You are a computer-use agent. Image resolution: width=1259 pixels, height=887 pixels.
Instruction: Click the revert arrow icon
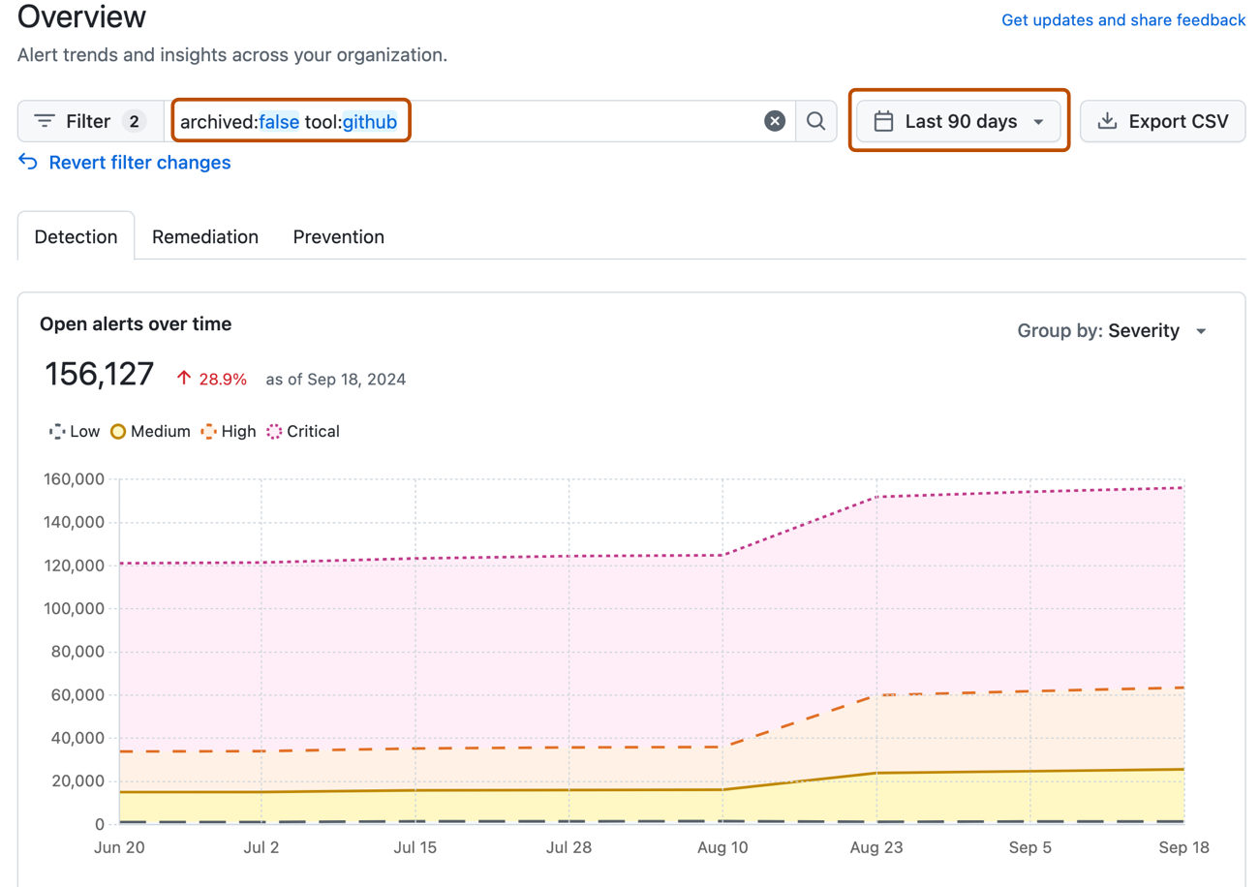28,163
